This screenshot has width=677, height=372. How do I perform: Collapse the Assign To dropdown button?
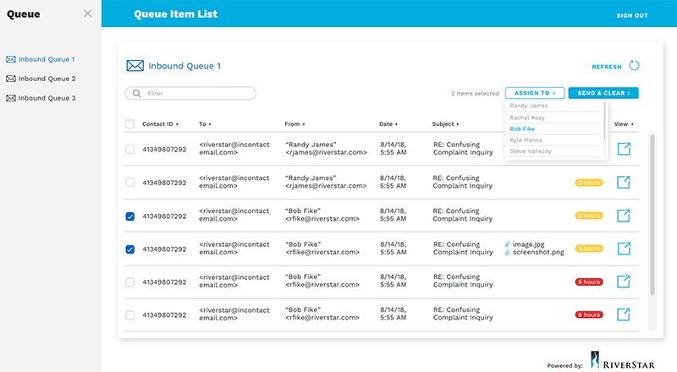click(535, 93)
